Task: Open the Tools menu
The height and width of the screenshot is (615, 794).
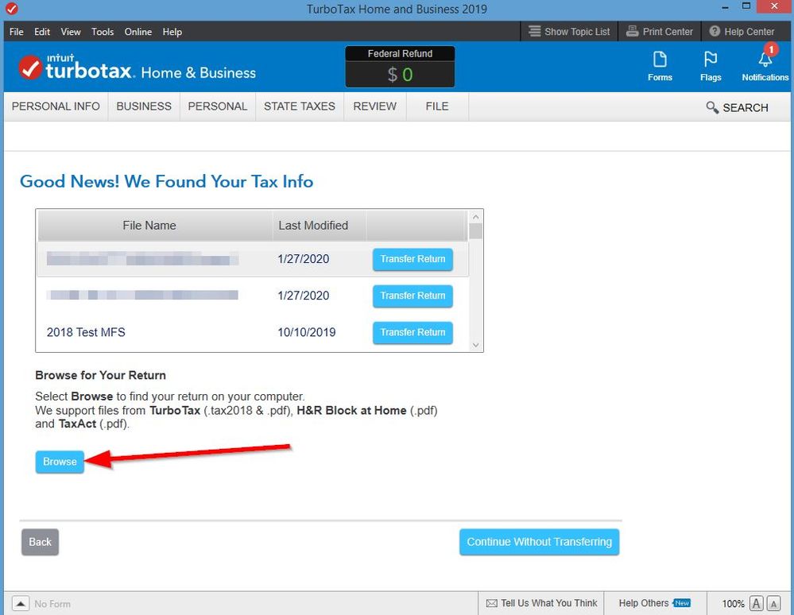Action: (103, 31)
